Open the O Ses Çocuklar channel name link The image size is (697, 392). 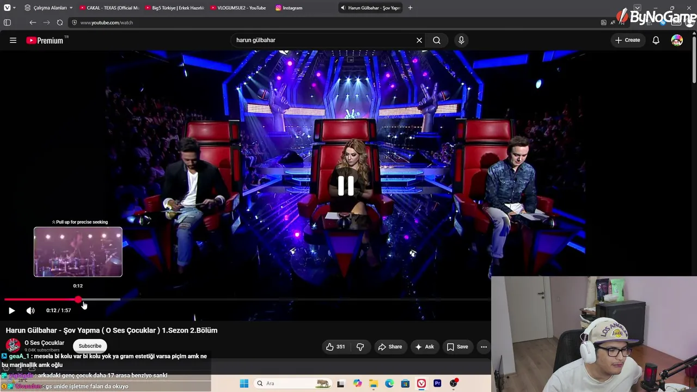click(x=44, y=343)
